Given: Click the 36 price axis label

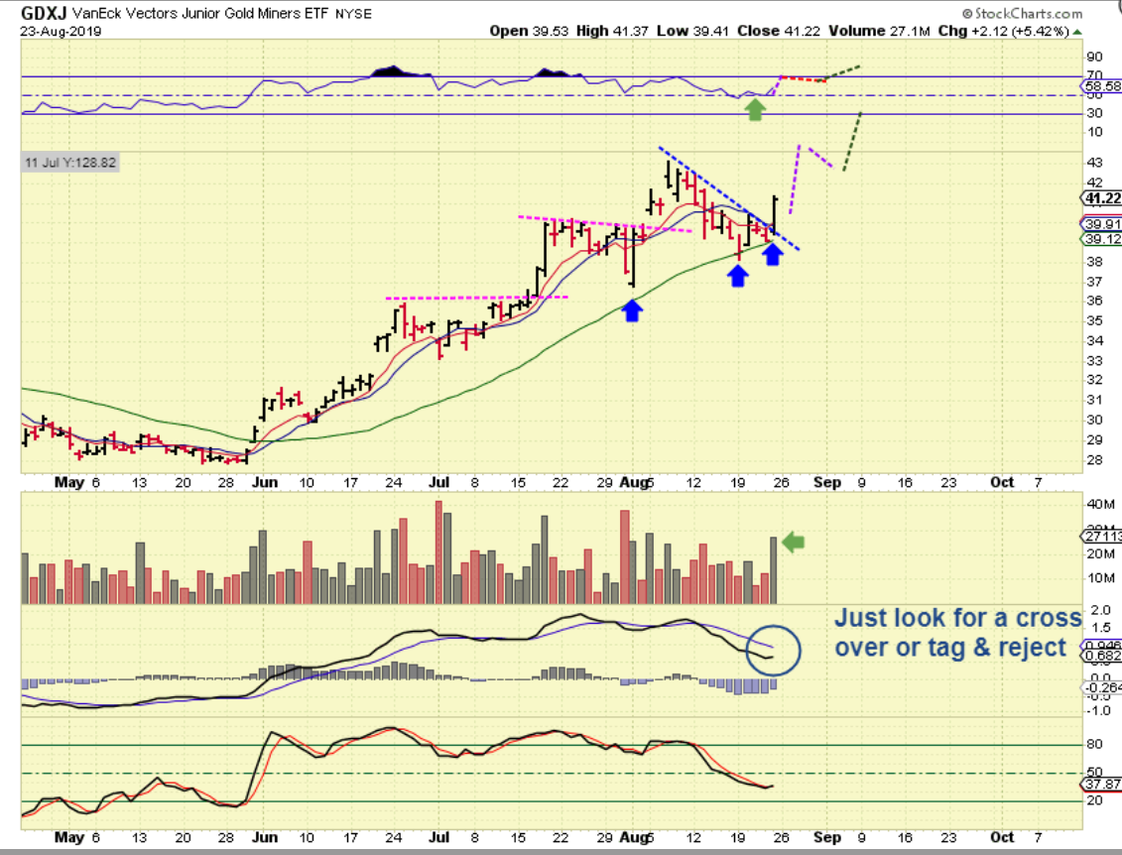Looking at the screenshot, I should [1094, 301].
